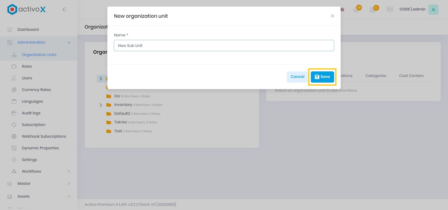
Task: Go to Roles page
Action: [27, 66]
